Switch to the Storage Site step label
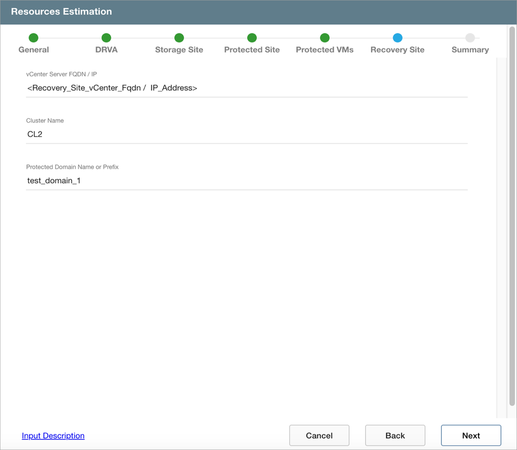 coord(179,50)
